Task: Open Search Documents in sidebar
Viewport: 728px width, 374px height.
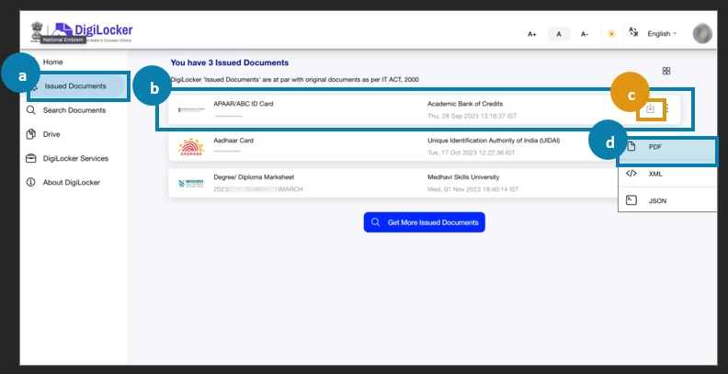Action: pyautogui.click(x=74, y=110)
